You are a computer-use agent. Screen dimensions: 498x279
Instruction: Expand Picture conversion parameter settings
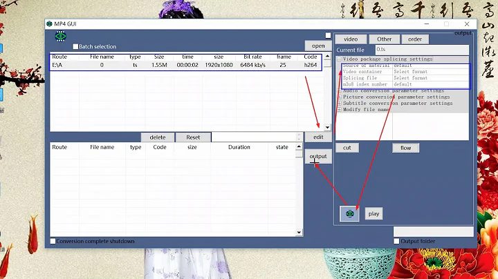tap(339, 97)
